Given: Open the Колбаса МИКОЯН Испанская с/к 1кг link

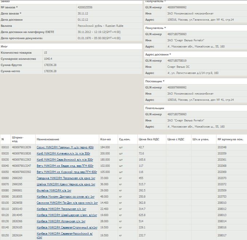Looking at the screenshot, I should [61, 221].
